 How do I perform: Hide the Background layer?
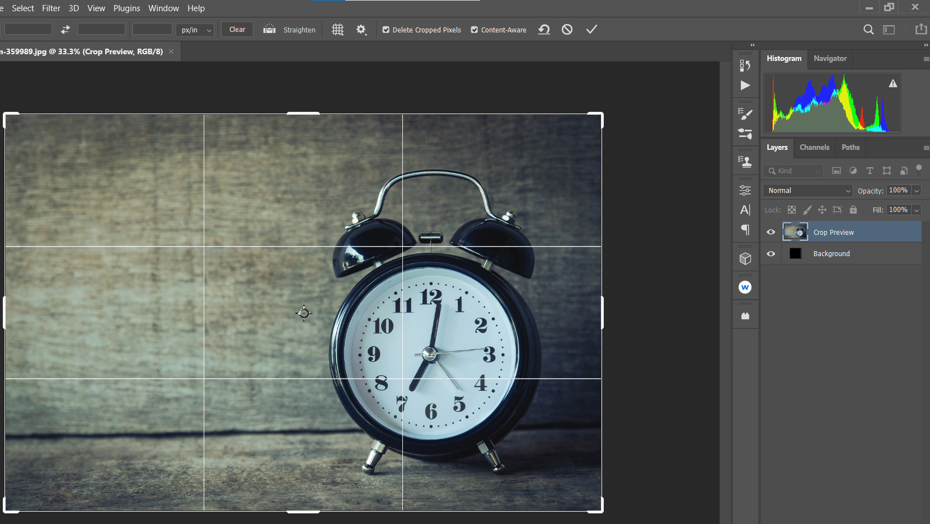pyautogui.click(x=771, y=253)
